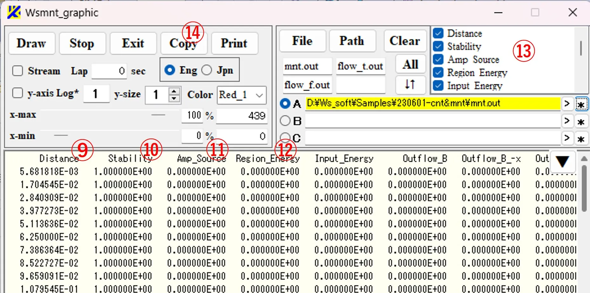Click the empty file name field beside flow_f.out
The image size is (590, 293).
361,85
